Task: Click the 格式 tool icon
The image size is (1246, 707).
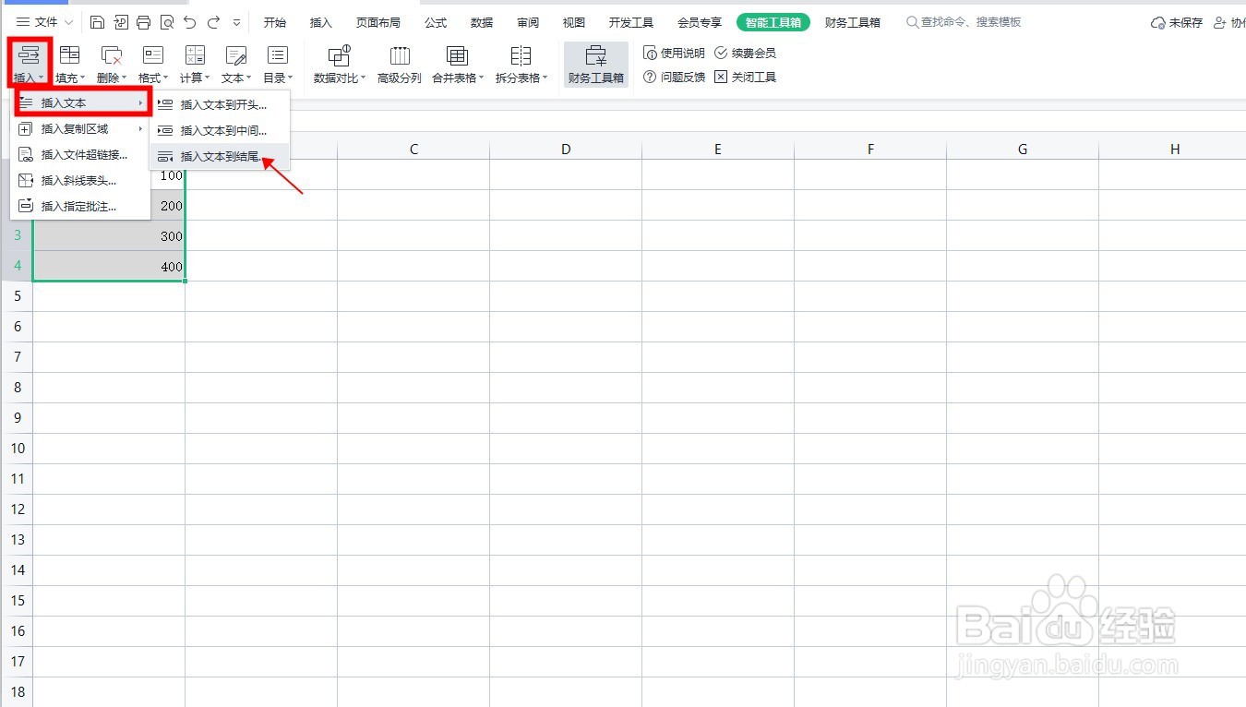Action: pos(152,63)
